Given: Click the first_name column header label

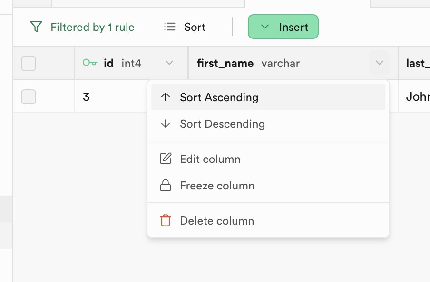Looking at the screenshot, I should [225, 63].
